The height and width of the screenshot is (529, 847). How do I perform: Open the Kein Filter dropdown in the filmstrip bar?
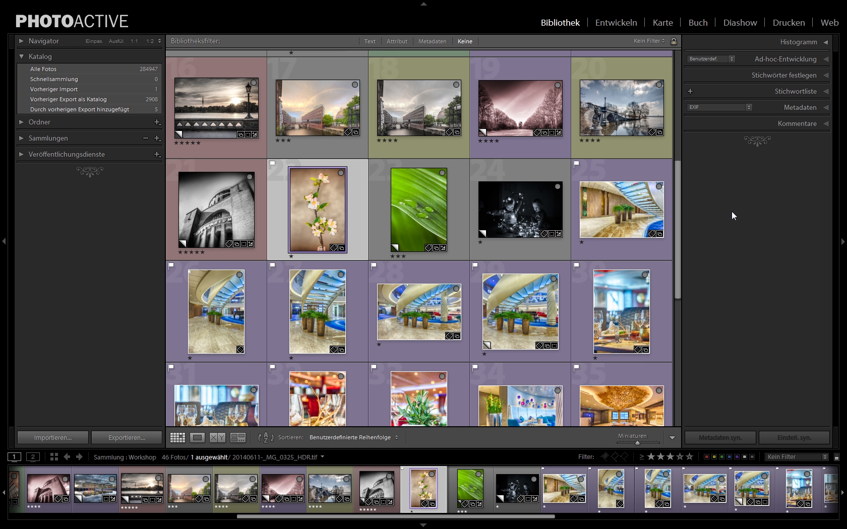click(796, 457)
